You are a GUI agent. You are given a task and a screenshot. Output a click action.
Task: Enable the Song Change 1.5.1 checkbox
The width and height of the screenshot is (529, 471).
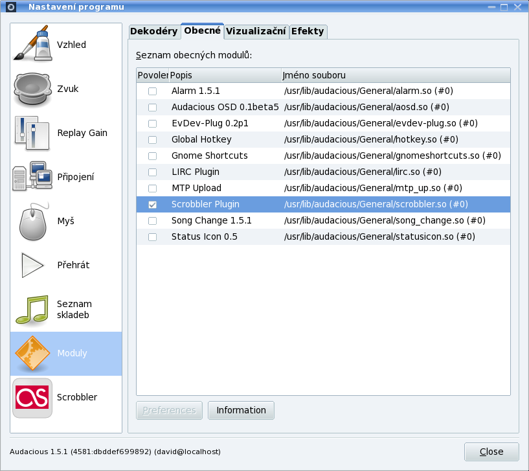click(153, 221)
